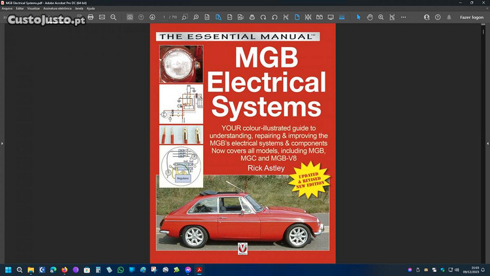Viewport: 490px width, 276px height.
Task: Expand the right tools pane arrow
Action: (487, 143)
